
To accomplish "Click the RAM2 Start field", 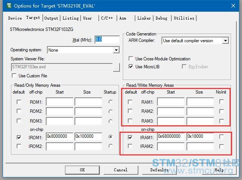I will click(171, 111).
